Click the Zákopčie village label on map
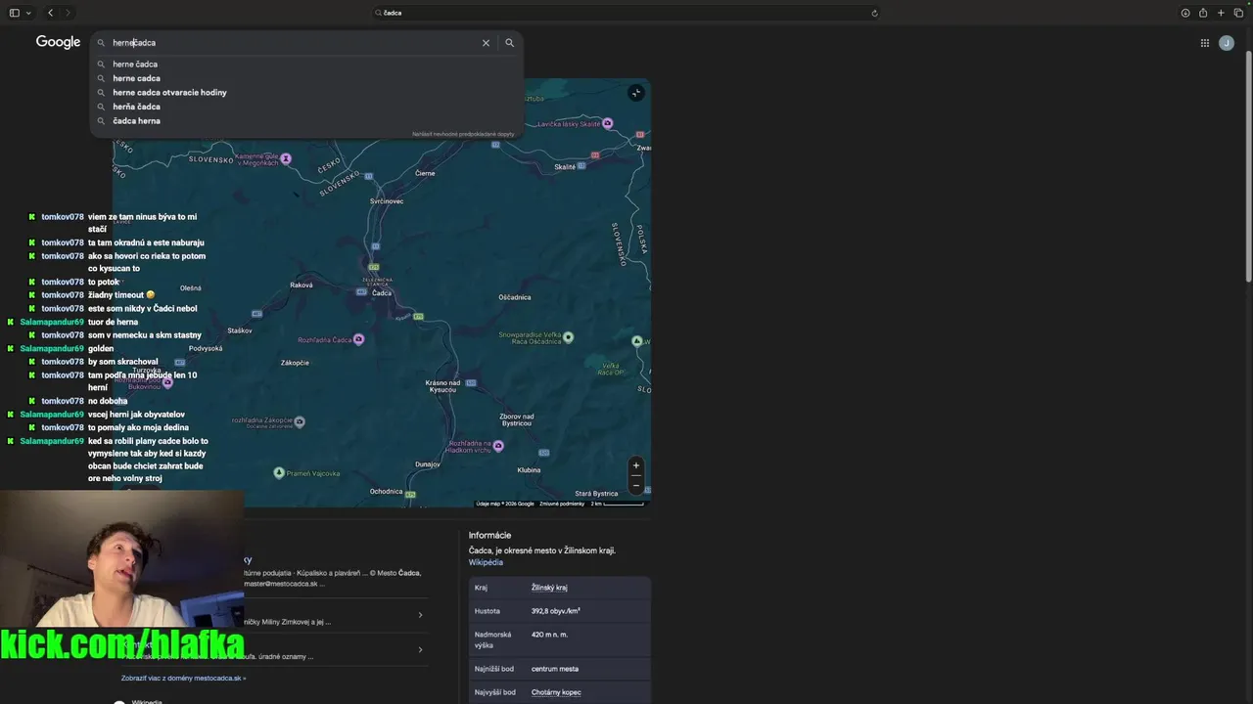Screen dimensions: 1253x704 click(x=295, y=363)
